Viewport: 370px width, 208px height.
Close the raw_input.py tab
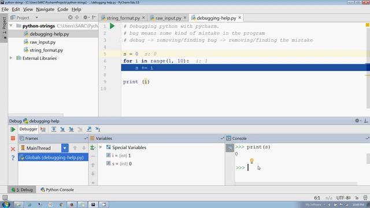pos(185,18)
